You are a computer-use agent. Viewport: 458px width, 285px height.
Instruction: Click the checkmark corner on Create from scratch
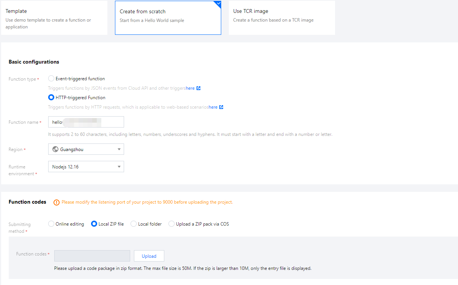tap(218, 4)
